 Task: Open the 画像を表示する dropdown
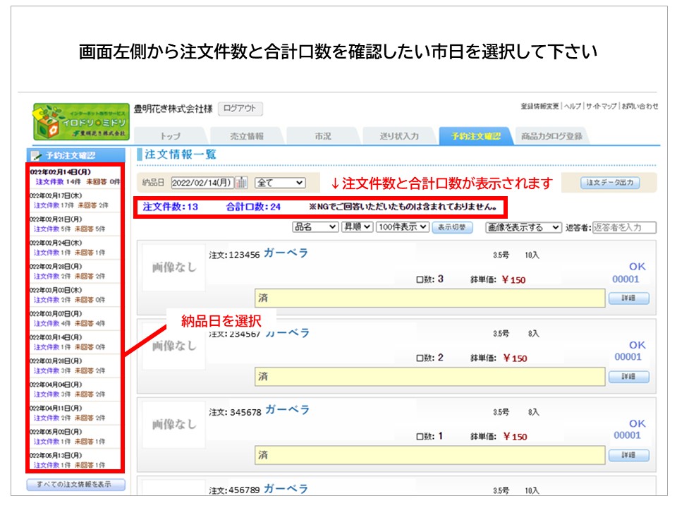[x=523, y=227]
